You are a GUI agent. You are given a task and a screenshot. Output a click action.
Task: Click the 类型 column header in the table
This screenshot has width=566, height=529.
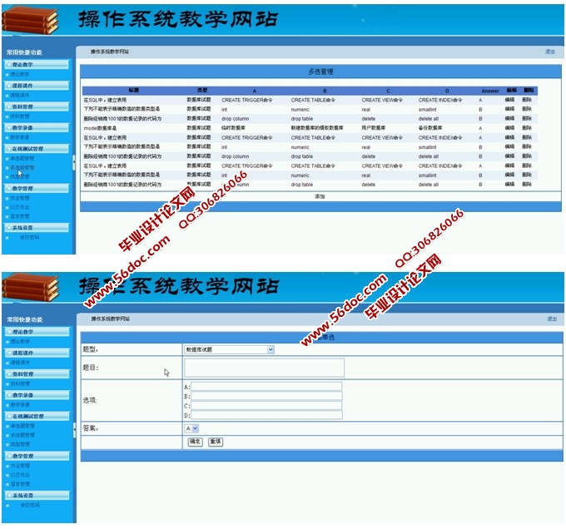[x=202, y=90]
